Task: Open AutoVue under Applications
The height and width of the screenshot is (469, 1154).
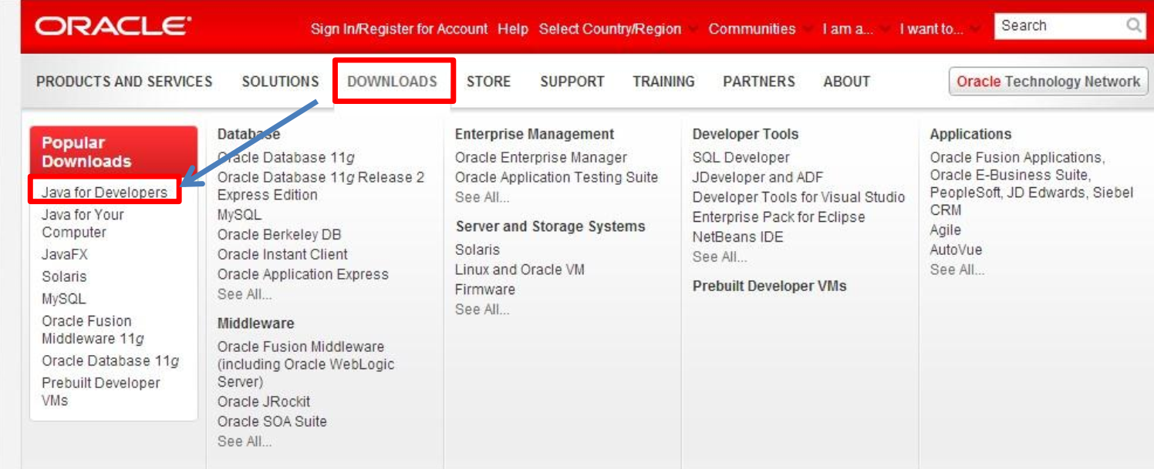Action: click(x=956, y=250)
